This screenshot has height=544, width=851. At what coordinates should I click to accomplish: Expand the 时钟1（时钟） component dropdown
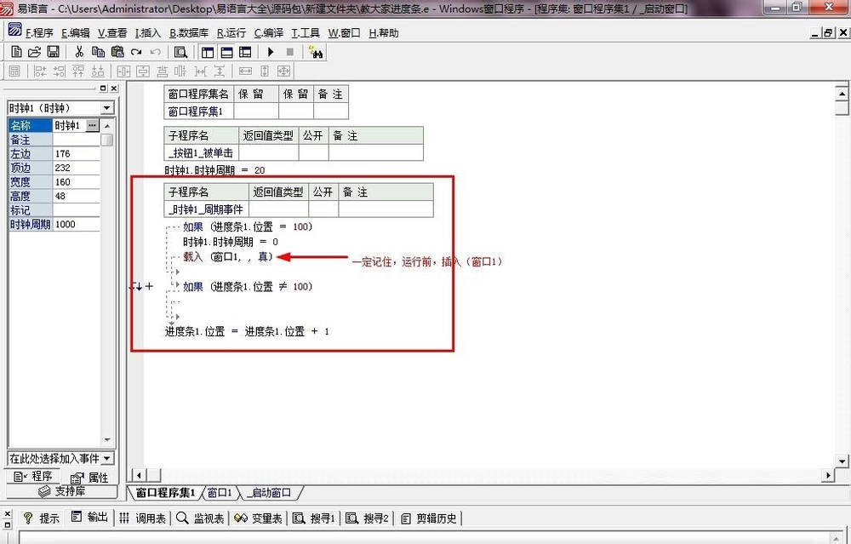[x=106, y=108]
